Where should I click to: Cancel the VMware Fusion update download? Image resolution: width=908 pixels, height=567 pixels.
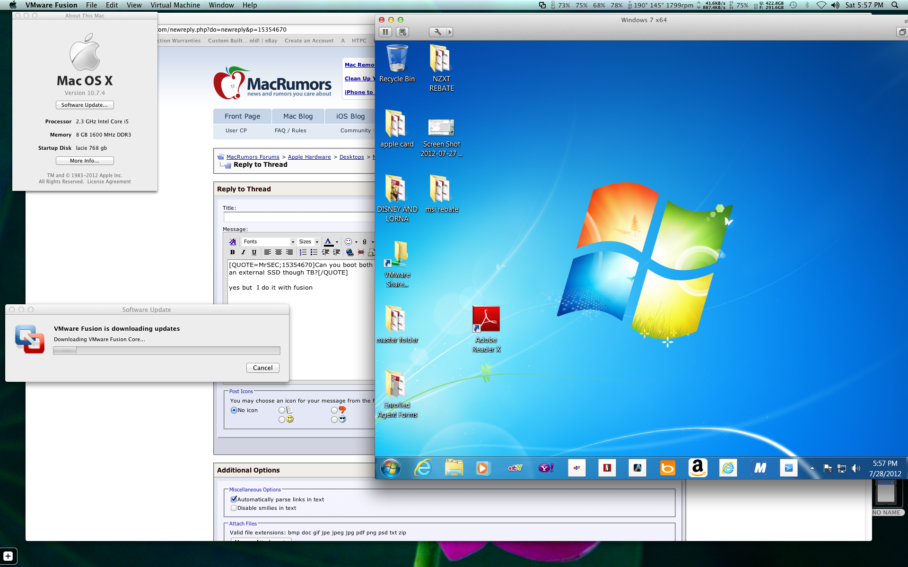coord(262,368)
